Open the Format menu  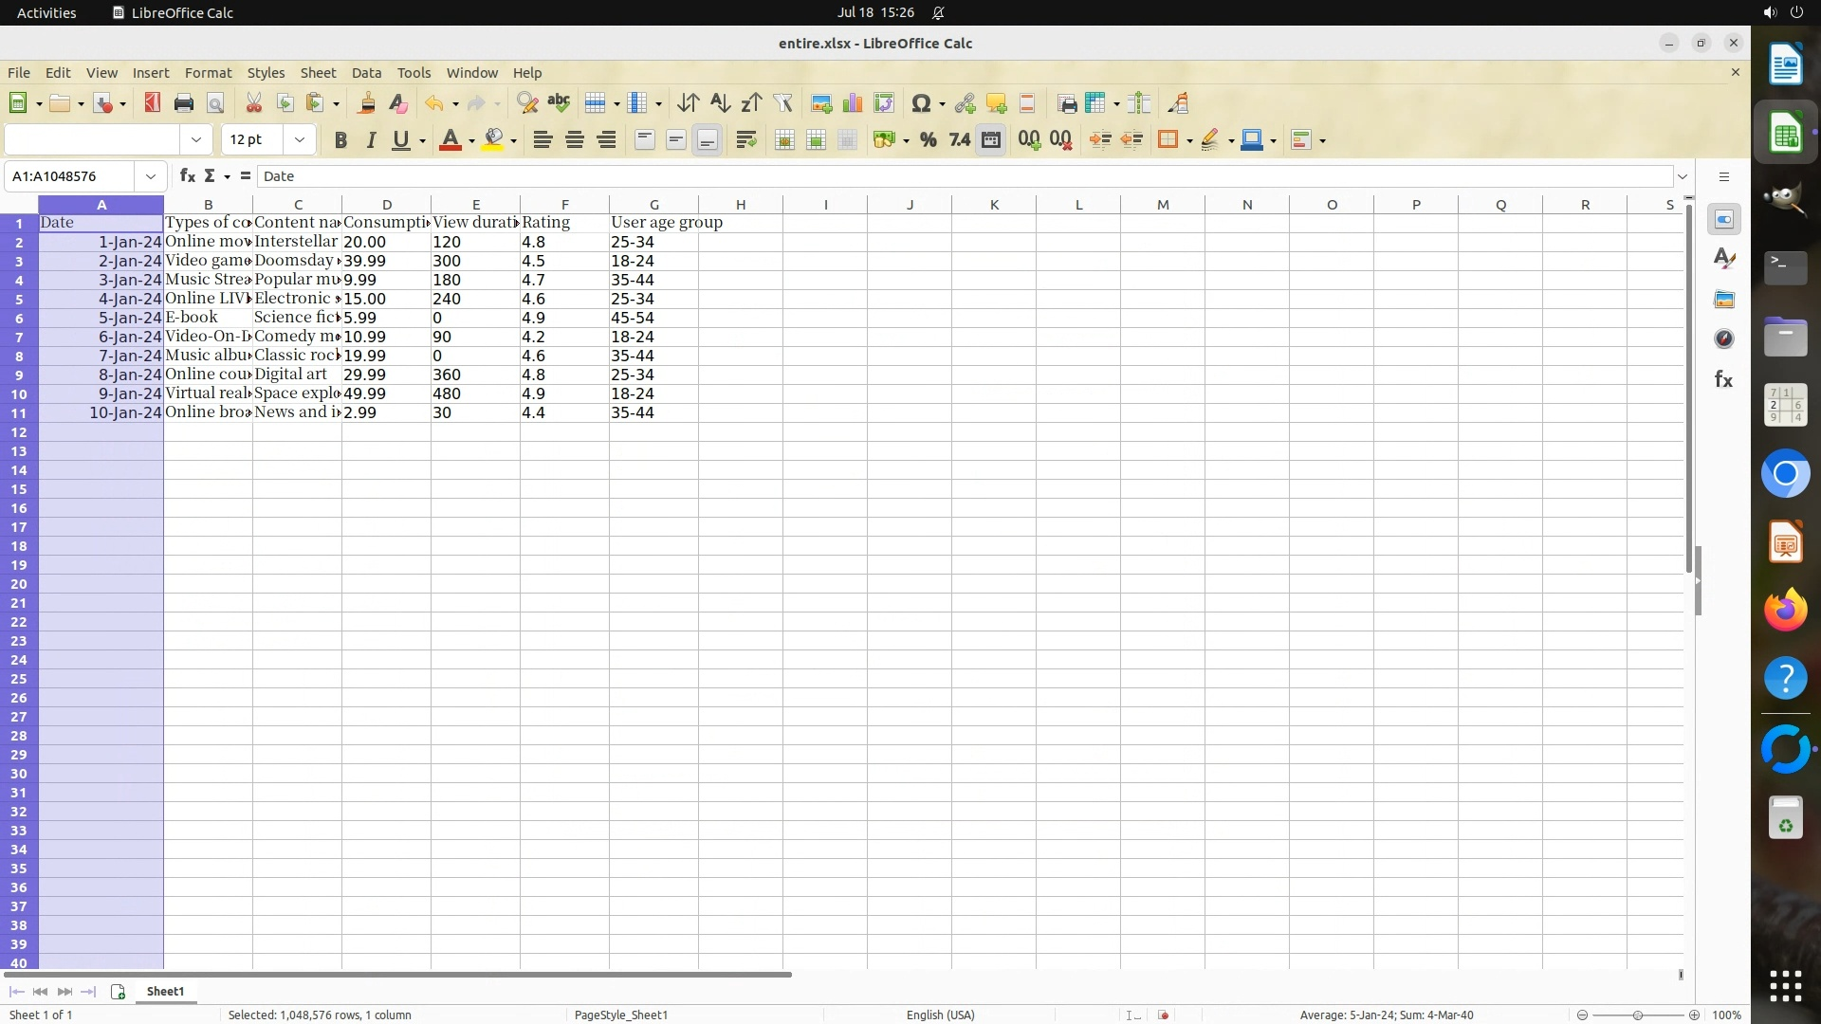pos(208,73)
